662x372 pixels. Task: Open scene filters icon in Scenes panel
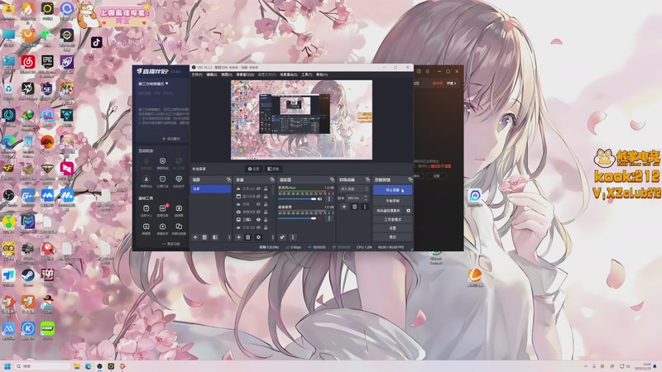(x=215, y=237)
